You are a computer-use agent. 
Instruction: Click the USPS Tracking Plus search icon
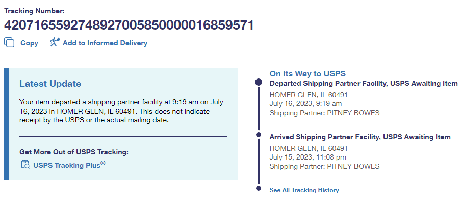25,164
